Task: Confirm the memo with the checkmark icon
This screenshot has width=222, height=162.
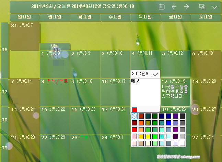Action: 155,74
